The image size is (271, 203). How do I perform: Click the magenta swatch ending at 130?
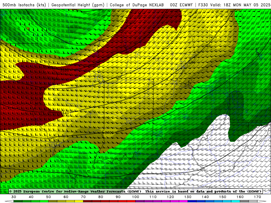(183, 201)
